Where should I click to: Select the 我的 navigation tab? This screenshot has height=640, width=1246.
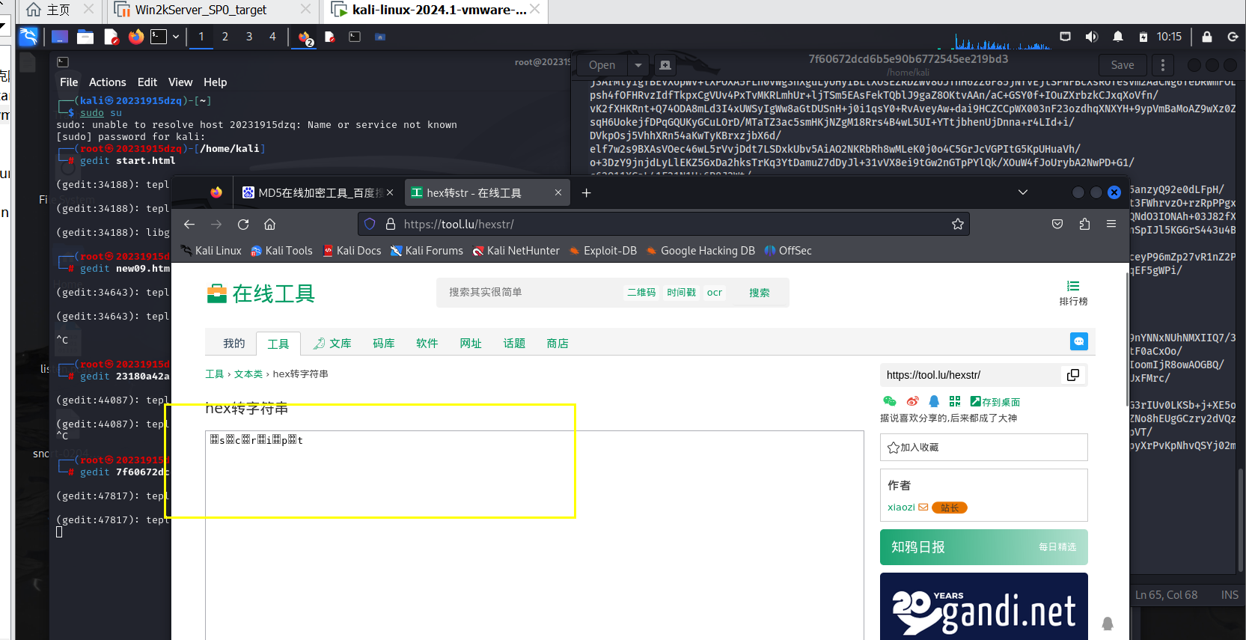coord(234,344)
